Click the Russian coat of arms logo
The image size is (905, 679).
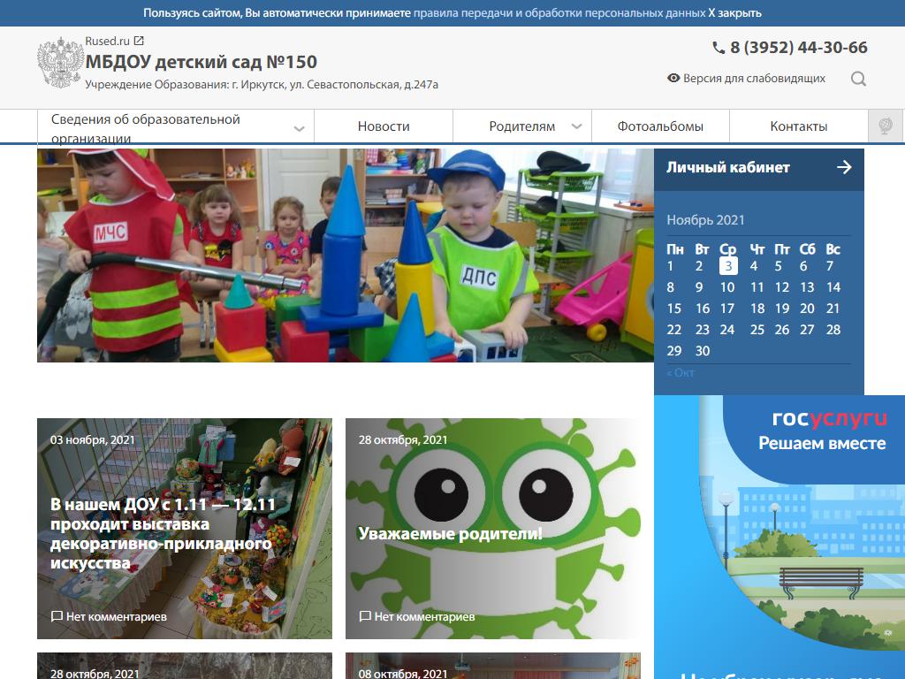(60, 63)
